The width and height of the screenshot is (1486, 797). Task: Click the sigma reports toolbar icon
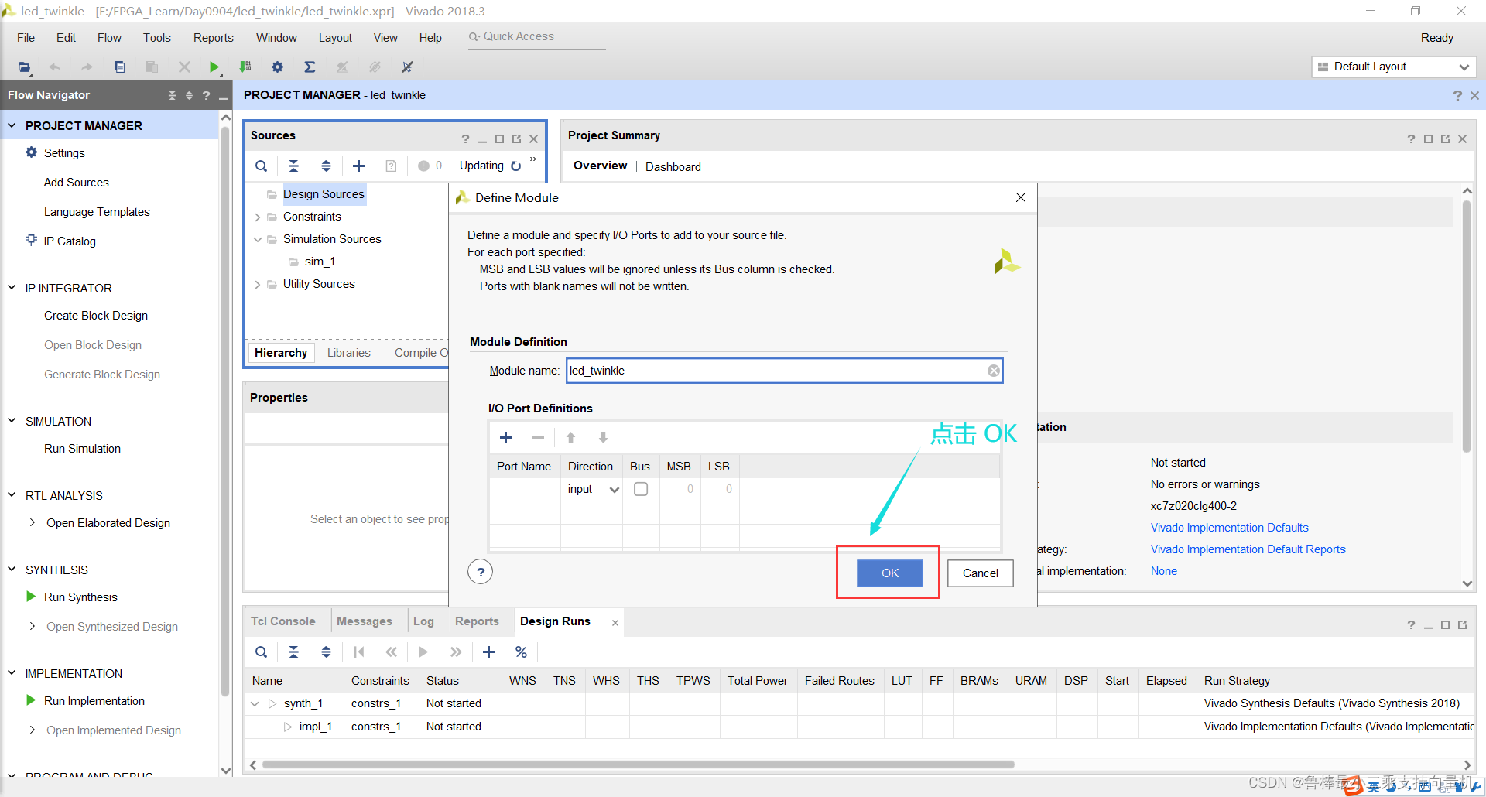(x=310, y=67)
